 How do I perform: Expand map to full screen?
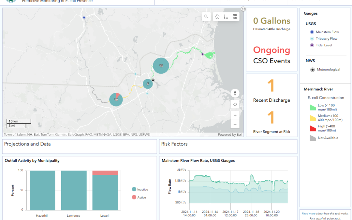coord(243,9)
